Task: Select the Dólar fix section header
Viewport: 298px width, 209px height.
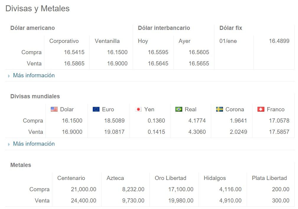Action: point(230,28)
